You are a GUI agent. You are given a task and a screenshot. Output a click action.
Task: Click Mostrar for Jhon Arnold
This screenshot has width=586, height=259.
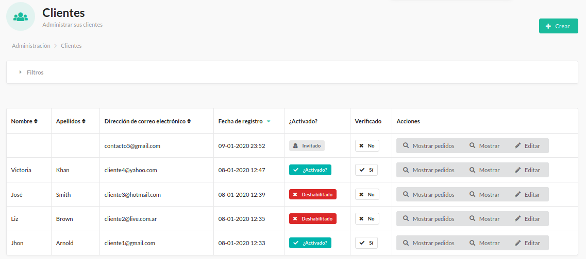click(484, 243)
